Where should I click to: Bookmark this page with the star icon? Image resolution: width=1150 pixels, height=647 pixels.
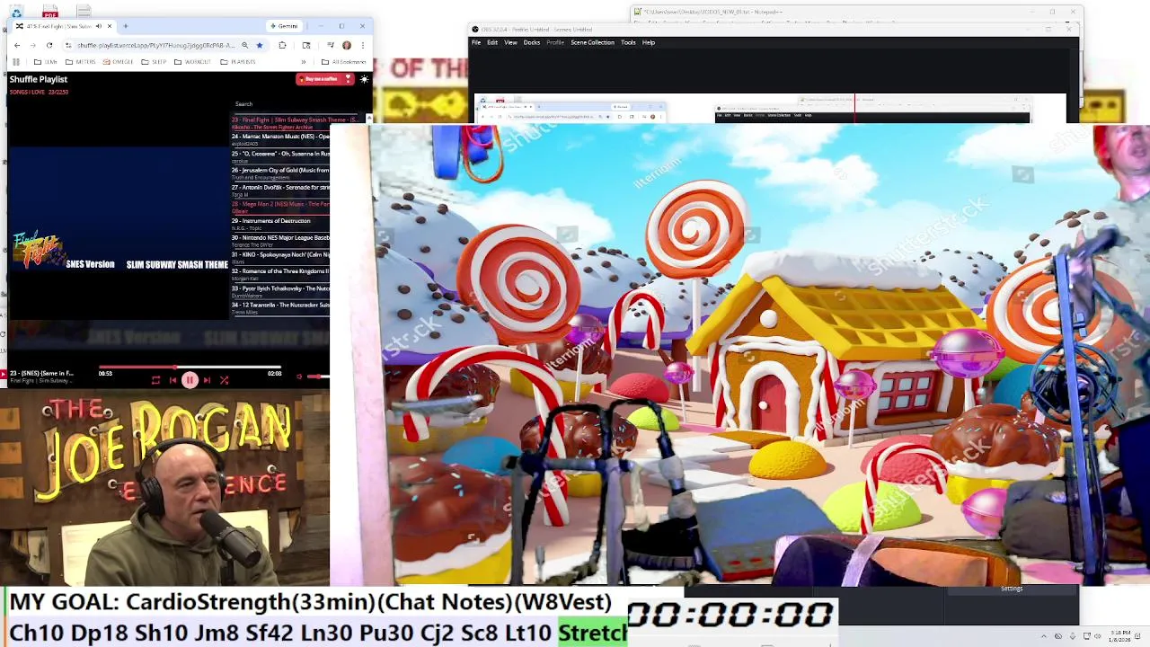[x=259, y=45]
